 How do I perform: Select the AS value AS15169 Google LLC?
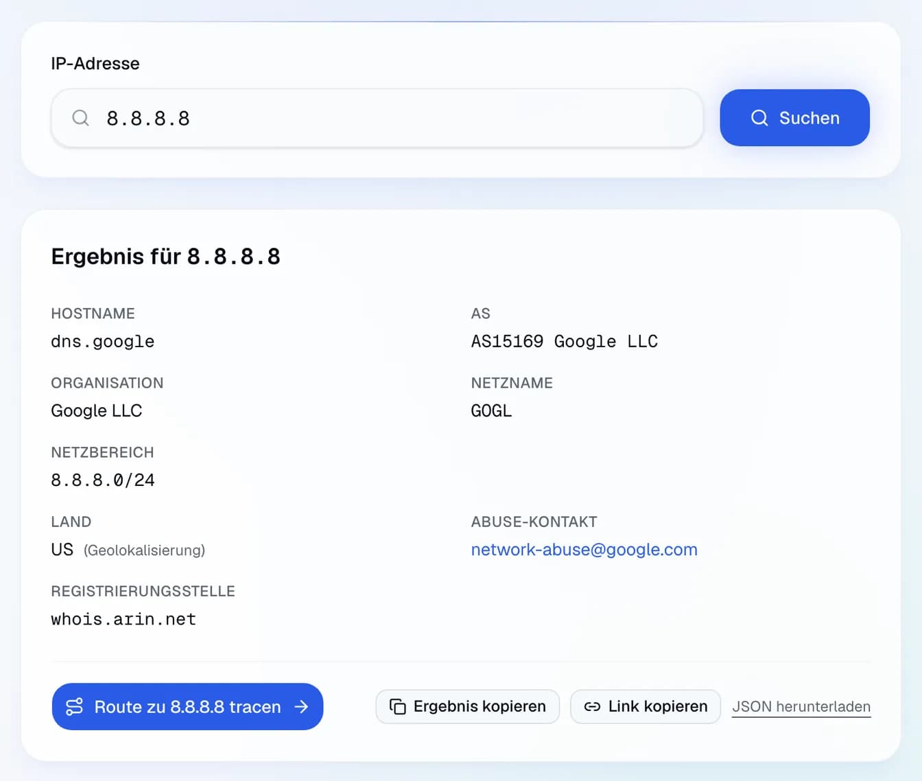click(x=565, y=342)
